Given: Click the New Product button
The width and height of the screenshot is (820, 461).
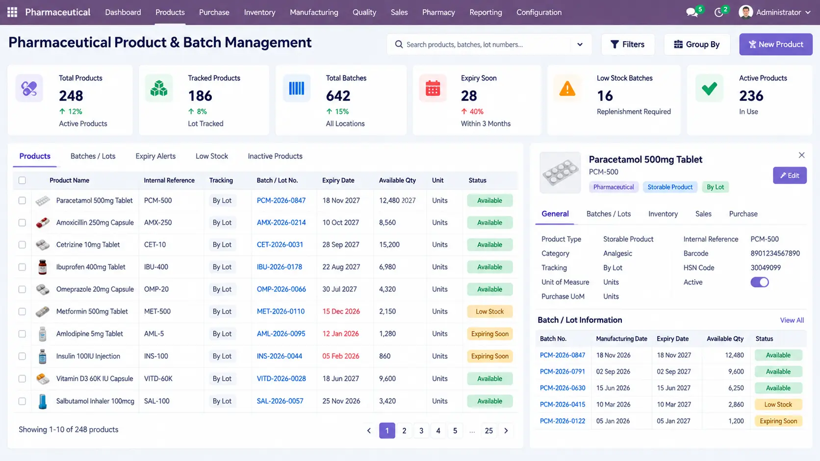Looking at the screenshot, I should coord(776,45).
